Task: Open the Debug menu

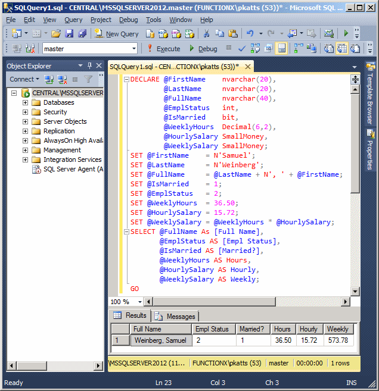Action: pyautogui.click(x=128, y=20)
